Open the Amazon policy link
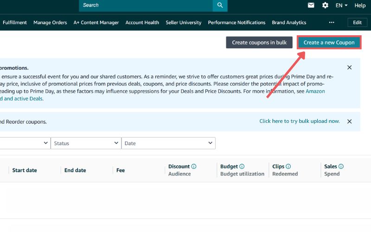Image resolution: width=371 pixels, height=232 pixels. pyautogui.click(x=315, y=91)
